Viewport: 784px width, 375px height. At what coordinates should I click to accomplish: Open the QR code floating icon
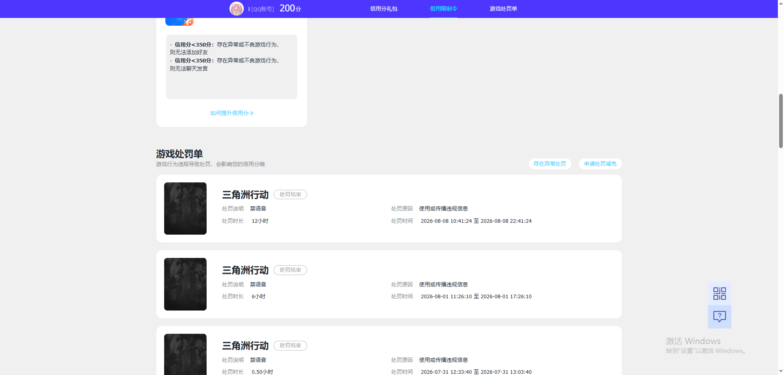pyautogui.click(x=719, y=293)
